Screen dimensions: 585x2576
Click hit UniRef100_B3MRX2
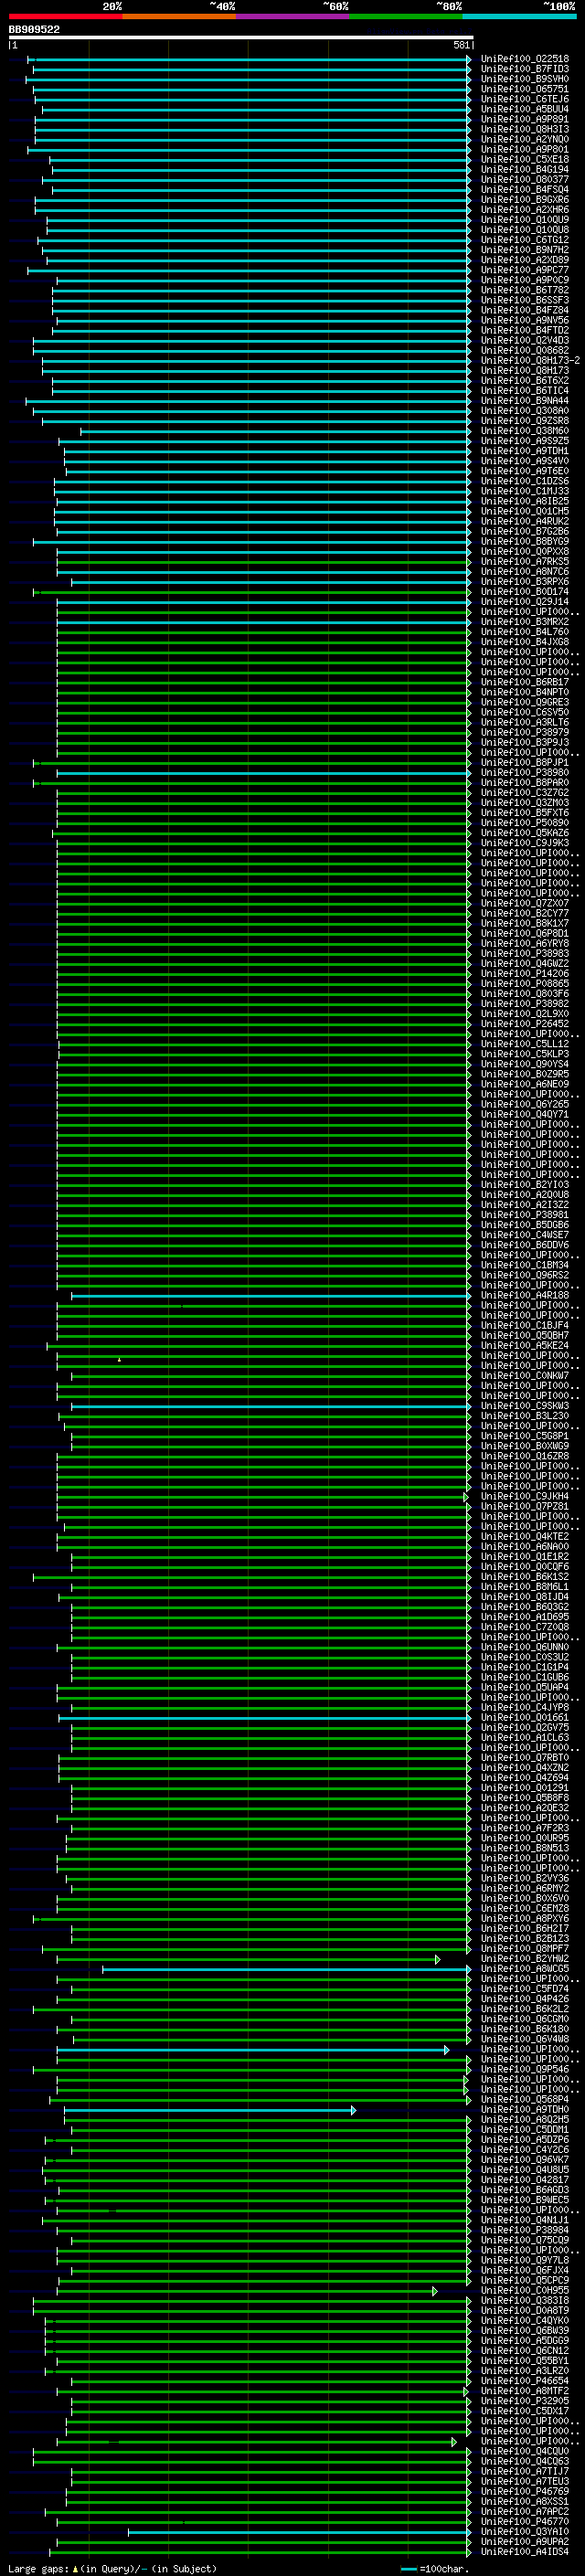click(x=524, y=622)
